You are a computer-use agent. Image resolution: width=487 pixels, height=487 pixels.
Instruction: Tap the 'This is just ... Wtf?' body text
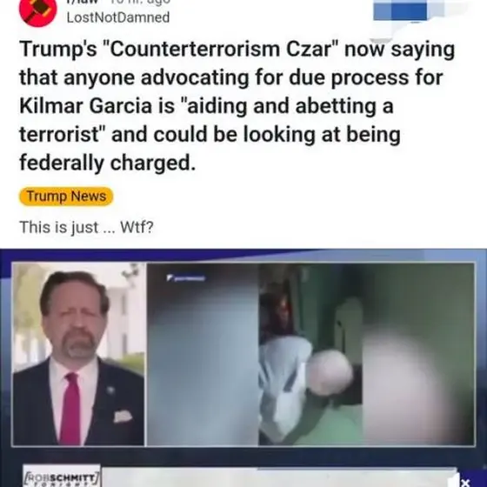[x=87, y=227]
